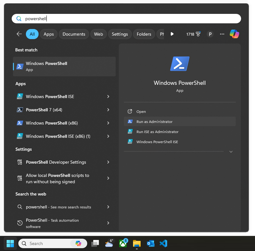Switch to the Apps filter
The height and width of the screenshot is (251, 255).
[x=48, y=34]
